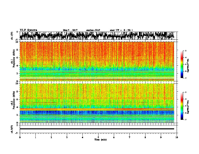This screenshot has height=154, width=199.
Task: Click inside the ch.2 spectrogram panel
Action: (97, 103)
